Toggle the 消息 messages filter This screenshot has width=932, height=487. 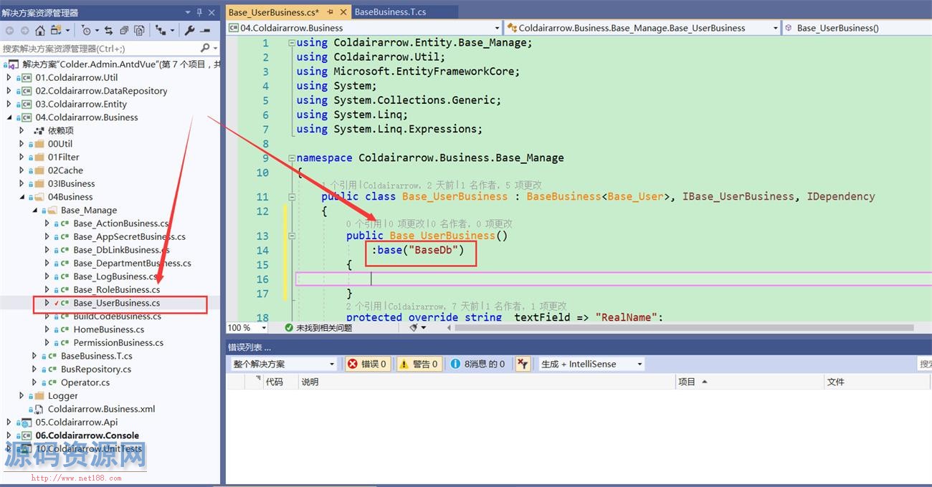[x=477, y=364]
